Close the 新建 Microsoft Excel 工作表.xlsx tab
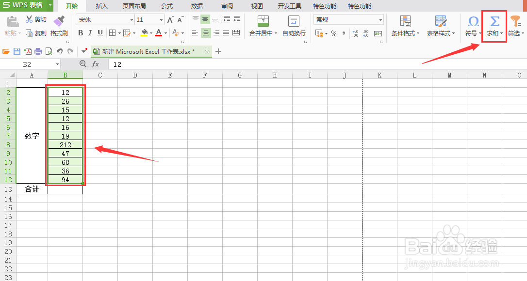527x281 pixels. tap(207, 51)
